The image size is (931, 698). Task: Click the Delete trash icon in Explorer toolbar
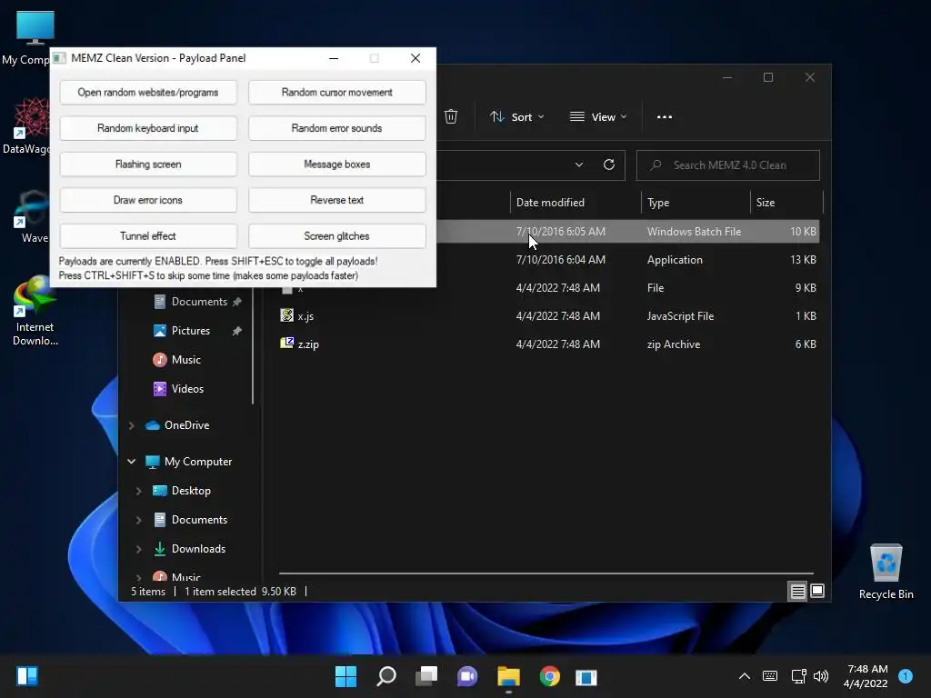tap(451, 117)
